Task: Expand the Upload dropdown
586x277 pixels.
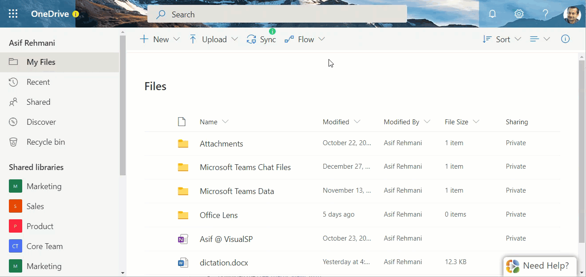Action: click(x=214, y=39)
